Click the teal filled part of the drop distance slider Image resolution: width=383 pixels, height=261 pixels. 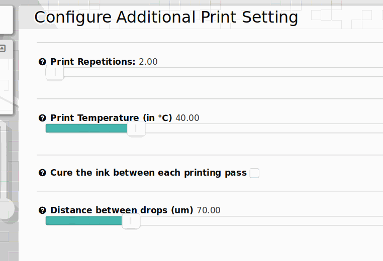(x=83, y=221)
